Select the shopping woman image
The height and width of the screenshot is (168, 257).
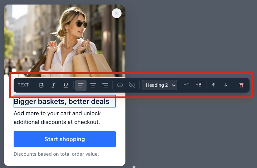[64, 41]
